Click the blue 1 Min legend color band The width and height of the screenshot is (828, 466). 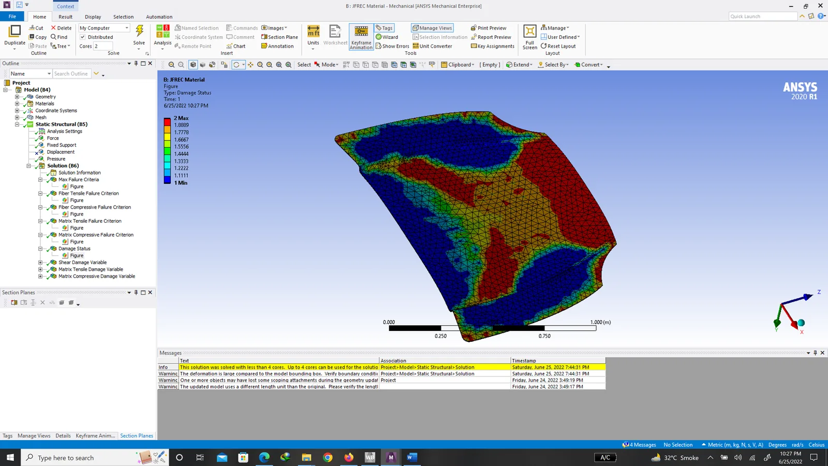click(x=167, y=180)
